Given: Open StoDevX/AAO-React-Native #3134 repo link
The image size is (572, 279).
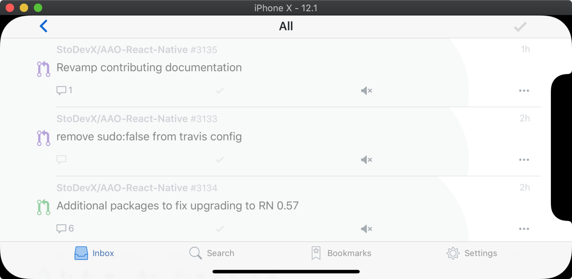Looking at the screenshot, I should click(x=137, y=188).
